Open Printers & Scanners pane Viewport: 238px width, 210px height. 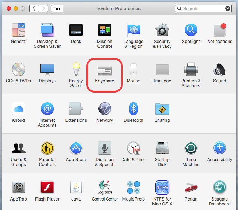(191, 70)
